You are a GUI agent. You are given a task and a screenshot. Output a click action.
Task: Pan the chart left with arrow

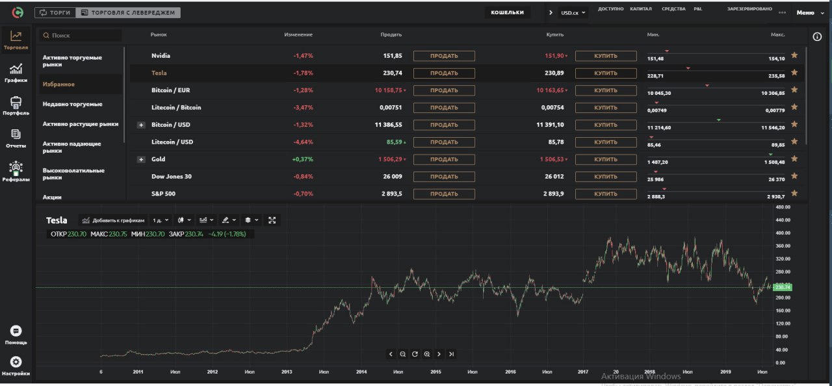[391, 354]
